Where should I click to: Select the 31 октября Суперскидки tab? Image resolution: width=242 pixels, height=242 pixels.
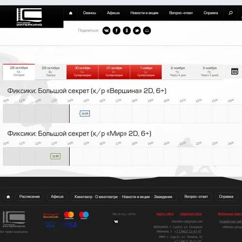pyautogui.click(x=114, y=72)
